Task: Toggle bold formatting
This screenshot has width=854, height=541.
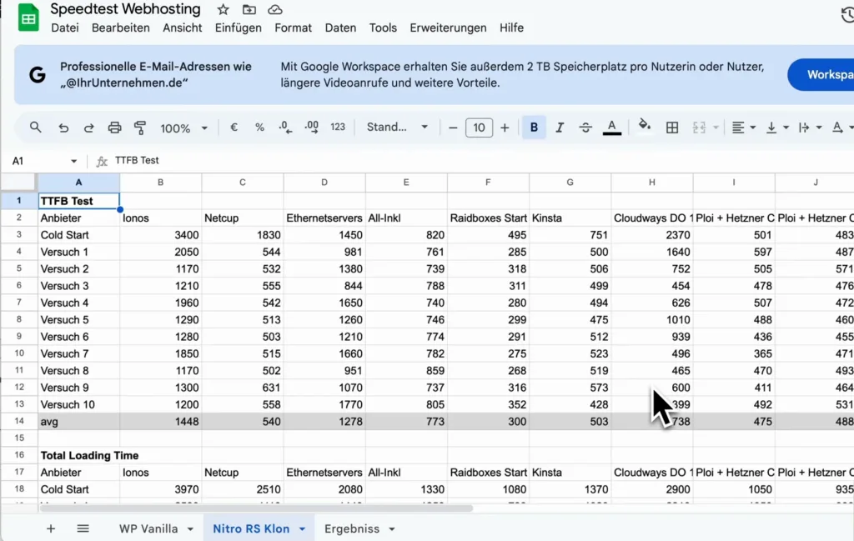Action: pyautogui.click(x=534, y=128)
